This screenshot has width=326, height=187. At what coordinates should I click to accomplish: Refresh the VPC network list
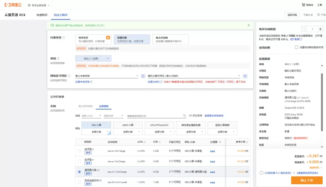click(143, 76)
